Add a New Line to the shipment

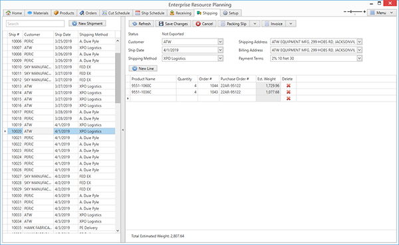coord(143,68)
